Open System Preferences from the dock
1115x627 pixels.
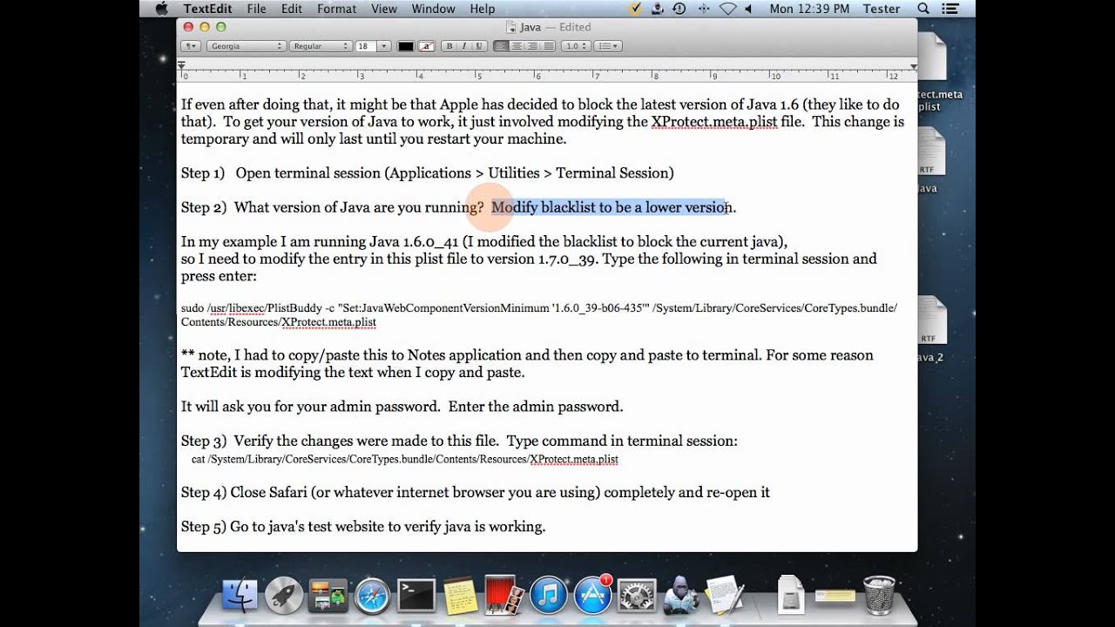637,596
